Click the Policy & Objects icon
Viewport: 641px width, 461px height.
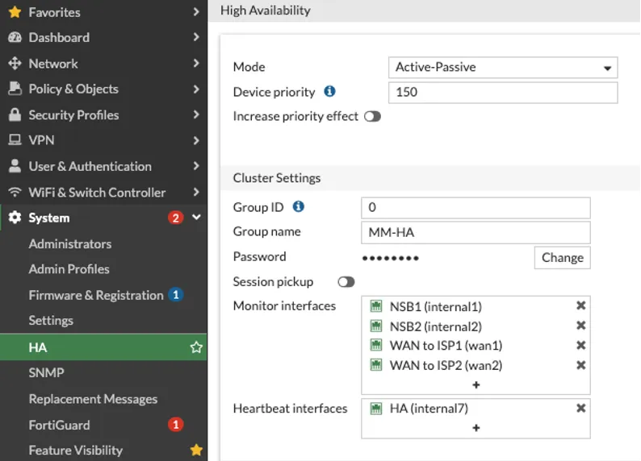[x=15, y=89]
